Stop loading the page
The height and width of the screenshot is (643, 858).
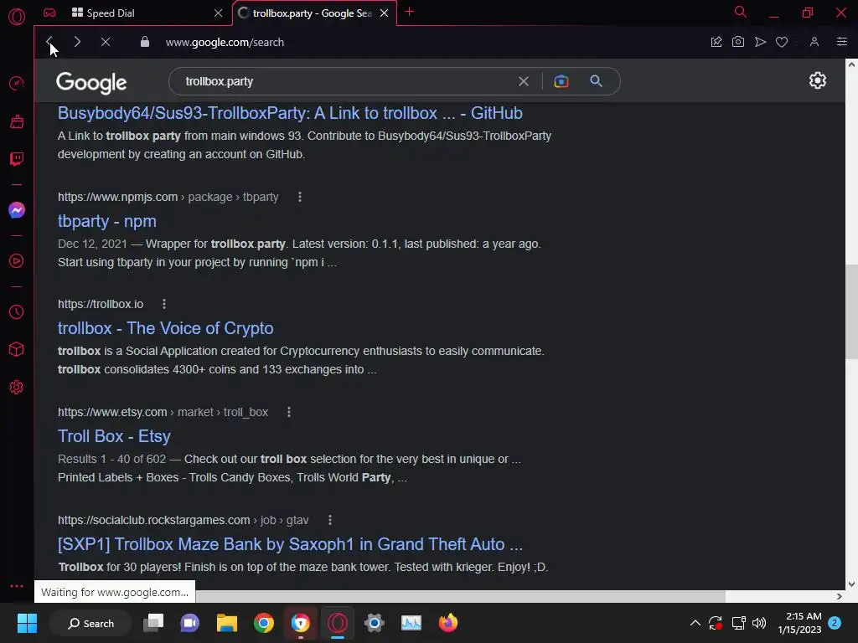tap(106, 42)
